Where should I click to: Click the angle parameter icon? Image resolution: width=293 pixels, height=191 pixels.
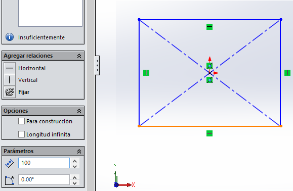click(10, 180)
